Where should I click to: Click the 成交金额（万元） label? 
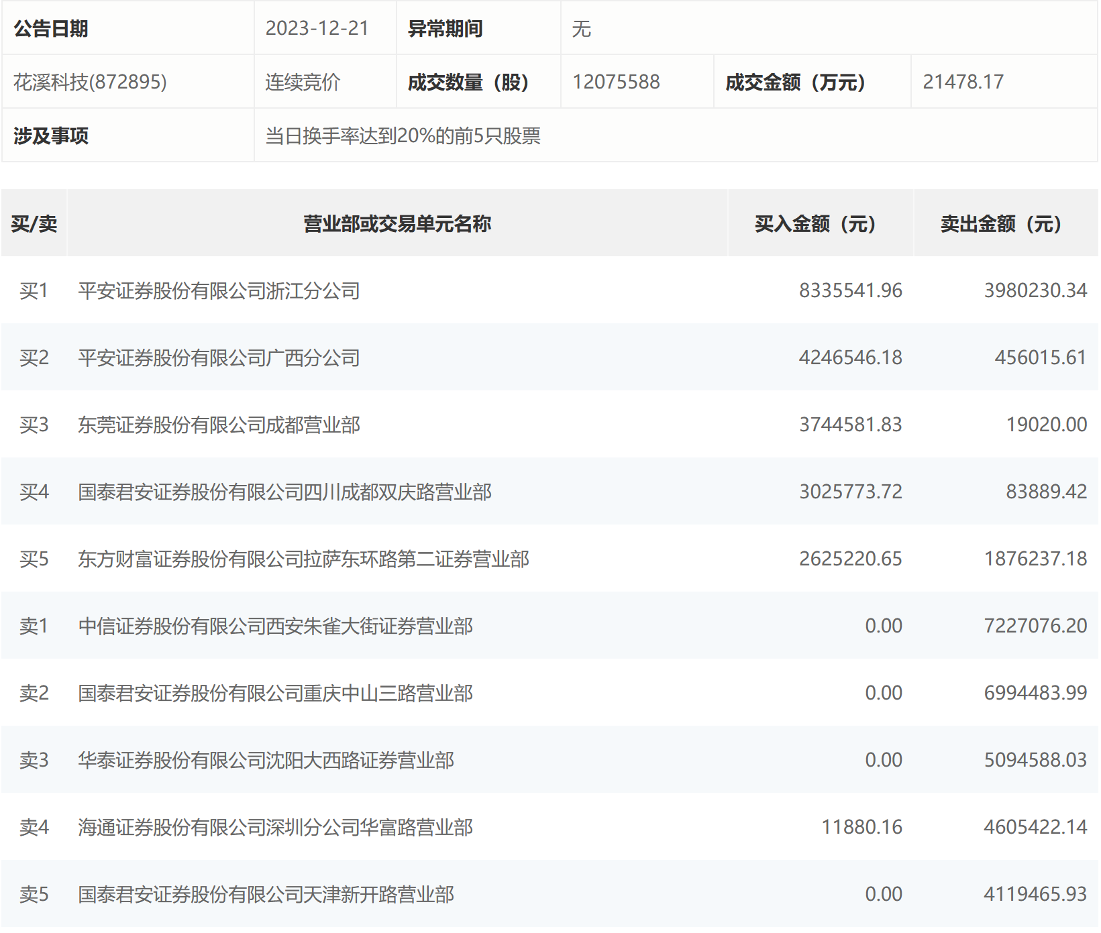796,82
